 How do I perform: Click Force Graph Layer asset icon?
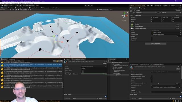click(x=131, y=67)
